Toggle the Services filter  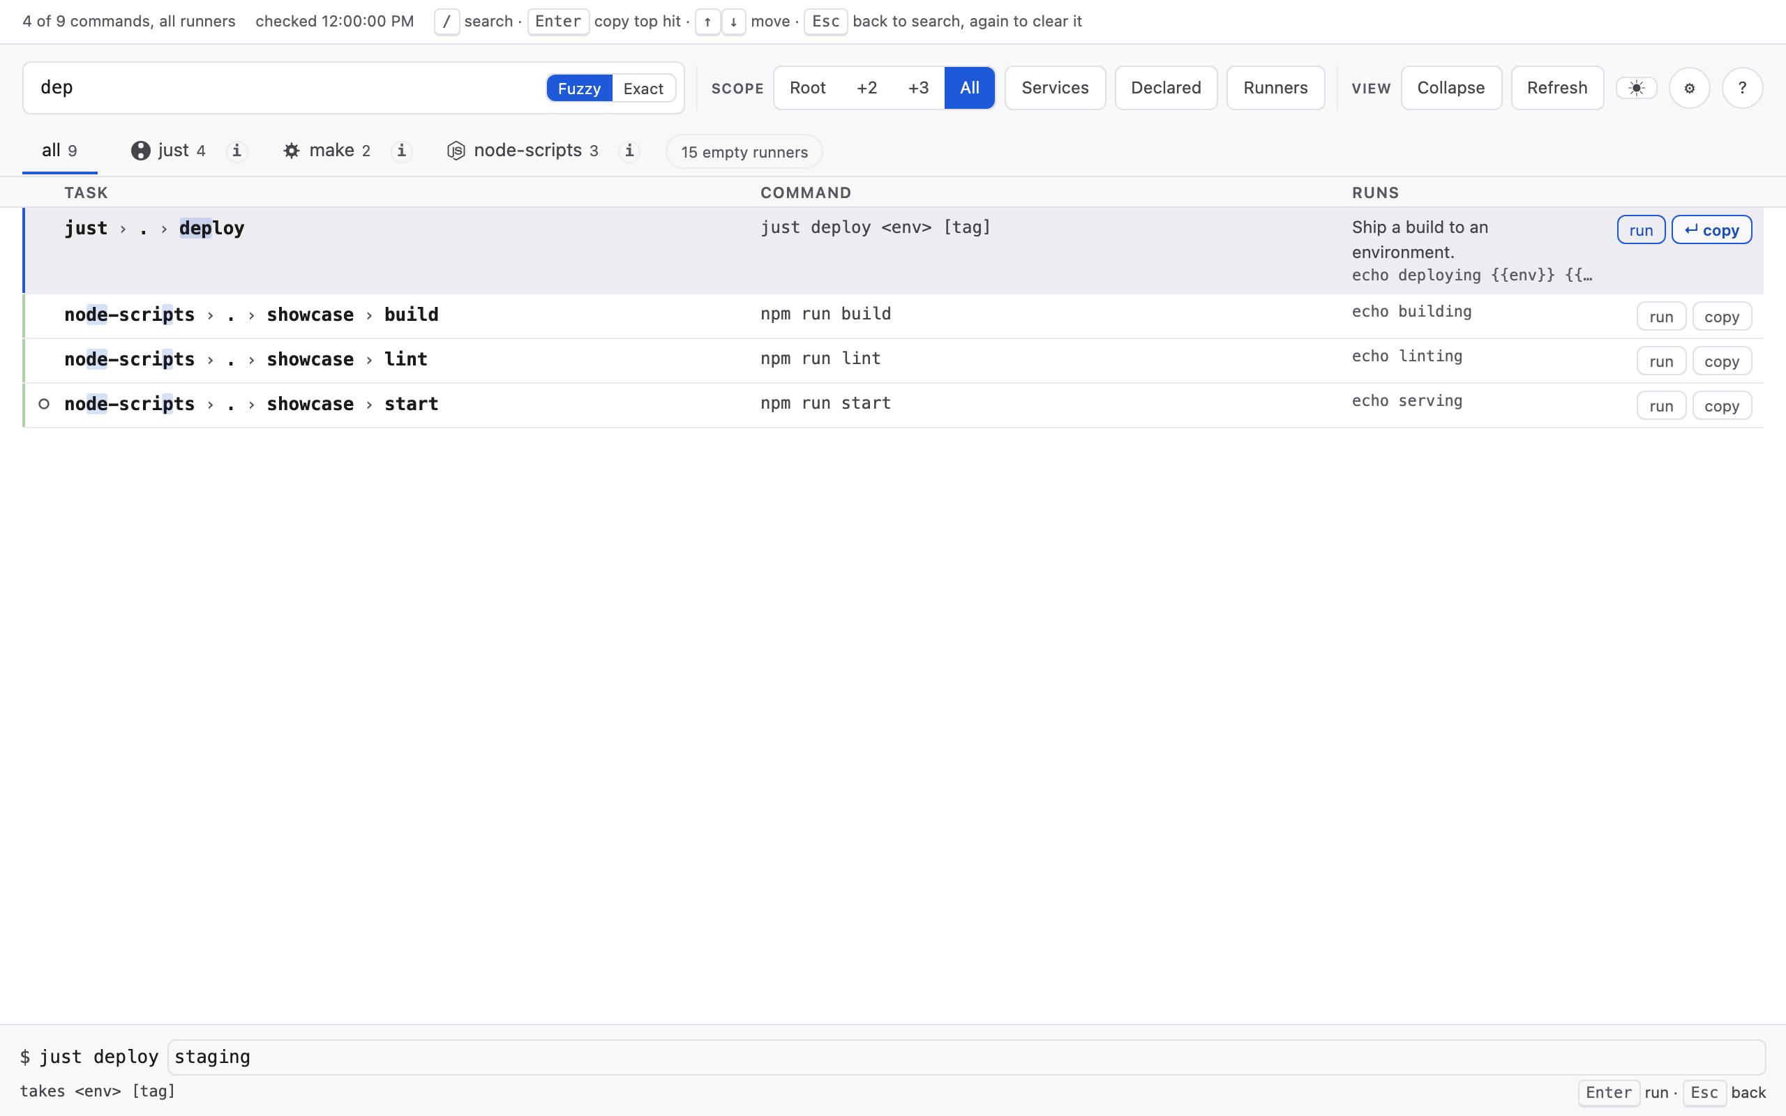(1055, 88)
